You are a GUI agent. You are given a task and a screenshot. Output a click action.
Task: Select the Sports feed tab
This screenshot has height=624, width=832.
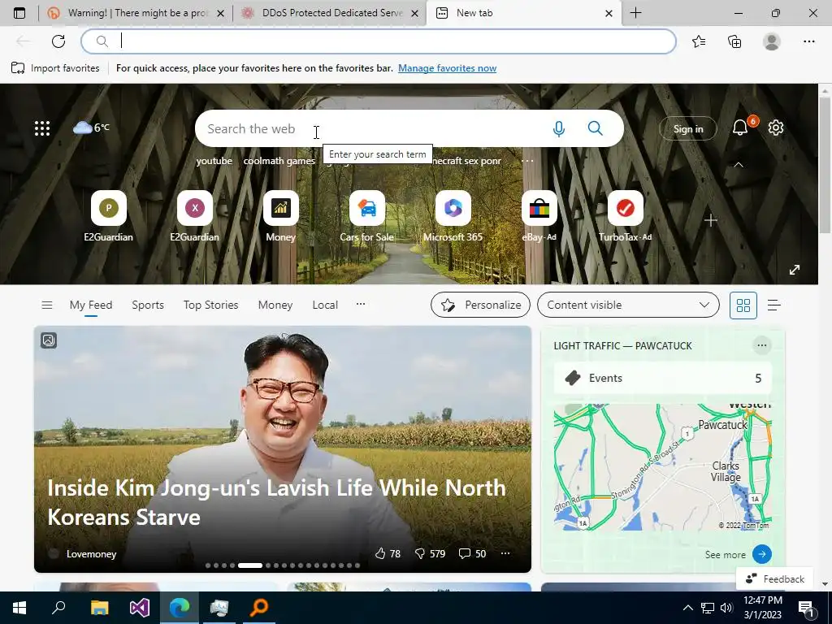click(148, 305)
